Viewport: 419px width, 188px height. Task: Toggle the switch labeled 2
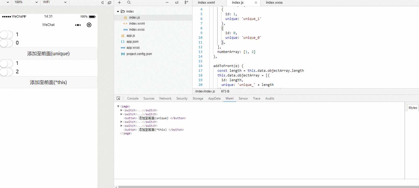6,72
